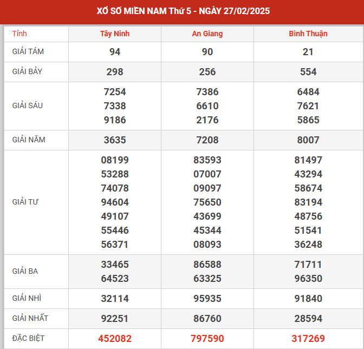Click the number 43294 in giải tư
Viewport: 364px width, 349px height.
tap(308, 174)
